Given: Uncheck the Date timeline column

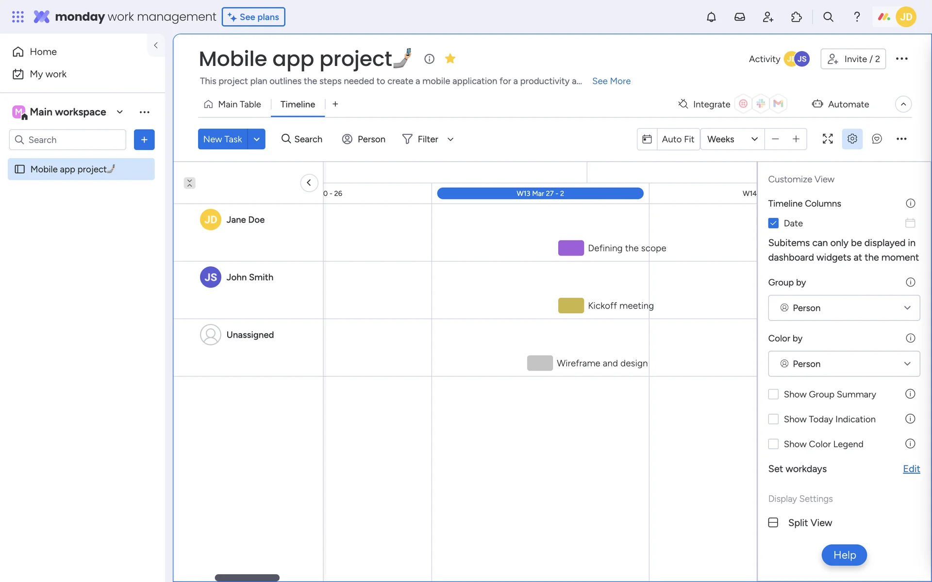Looking at the screenshot, I should (x=773, y=223).
